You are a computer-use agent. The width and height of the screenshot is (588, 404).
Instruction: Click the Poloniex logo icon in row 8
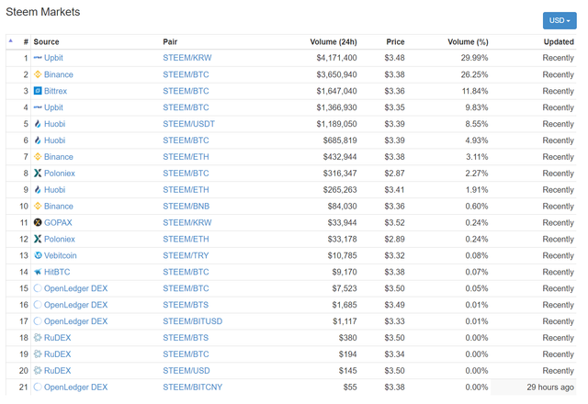38,174
